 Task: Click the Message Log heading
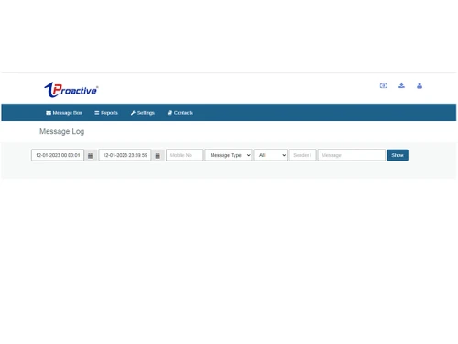pyautogui.click(x=62, y=132)
